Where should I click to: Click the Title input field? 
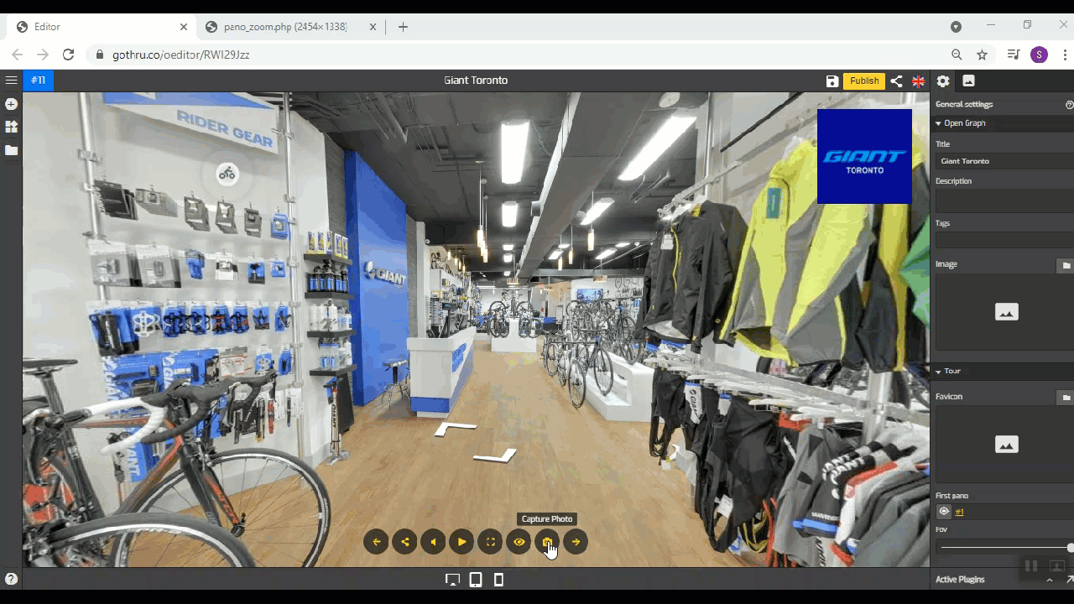tap(1004, 161)
